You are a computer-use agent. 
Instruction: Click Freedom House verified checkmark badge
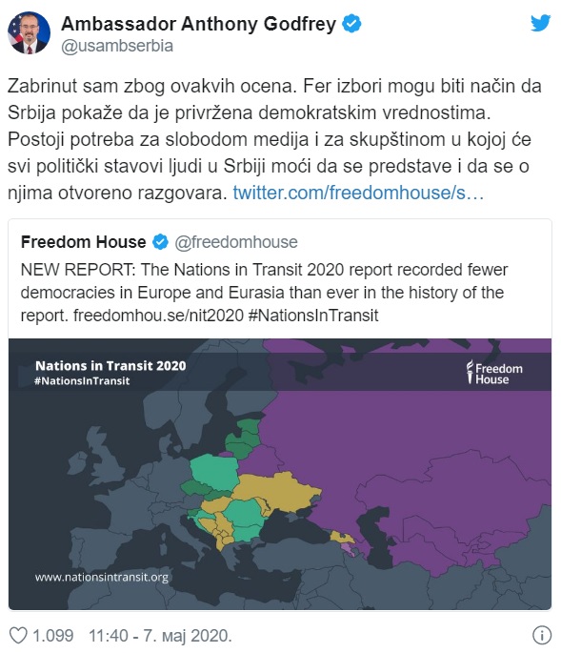(160, 242)
